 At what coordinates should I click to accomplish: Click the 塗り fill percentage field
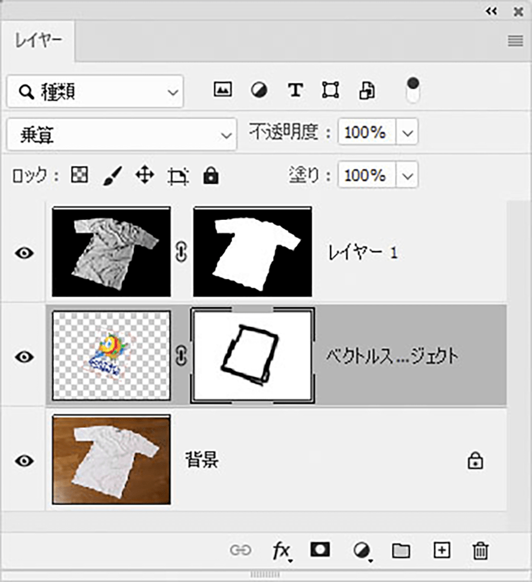point(366,175)
